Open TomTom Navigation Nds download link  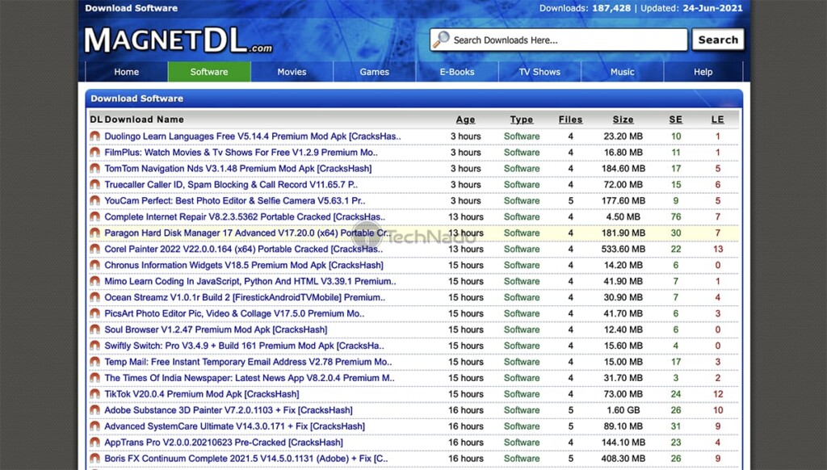[x=238, y=168]
